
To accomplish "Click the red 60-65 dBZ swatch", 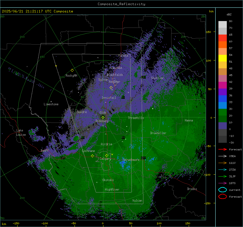I will tap(222, 38).
